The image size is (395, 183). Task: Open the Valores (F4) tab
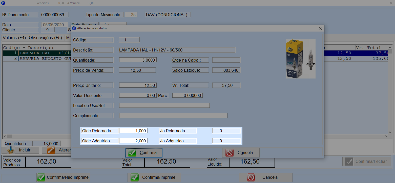(14, 38)
